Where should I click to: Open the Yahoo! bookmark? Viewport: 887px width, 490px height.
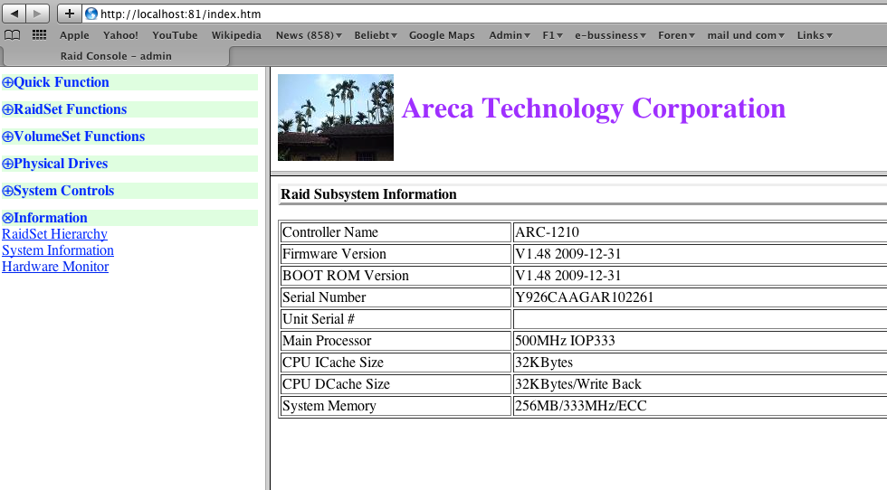pos(120,35)
